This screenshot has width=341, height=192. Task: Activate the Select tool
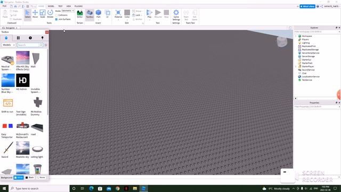coord(28,14)
